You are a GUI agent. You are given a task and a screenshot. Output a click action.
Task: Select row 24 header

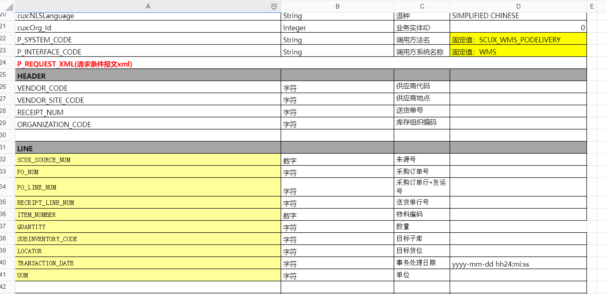point(7,63)
